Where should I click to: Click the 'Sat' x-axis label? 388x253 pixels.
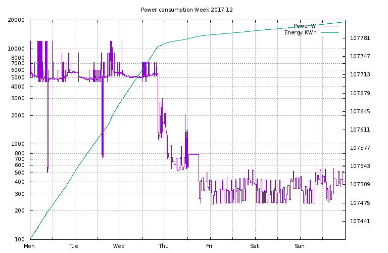pos(255,246)
